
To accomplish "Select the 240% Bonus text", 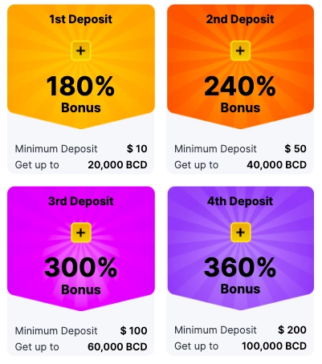I will coord(240,94).
